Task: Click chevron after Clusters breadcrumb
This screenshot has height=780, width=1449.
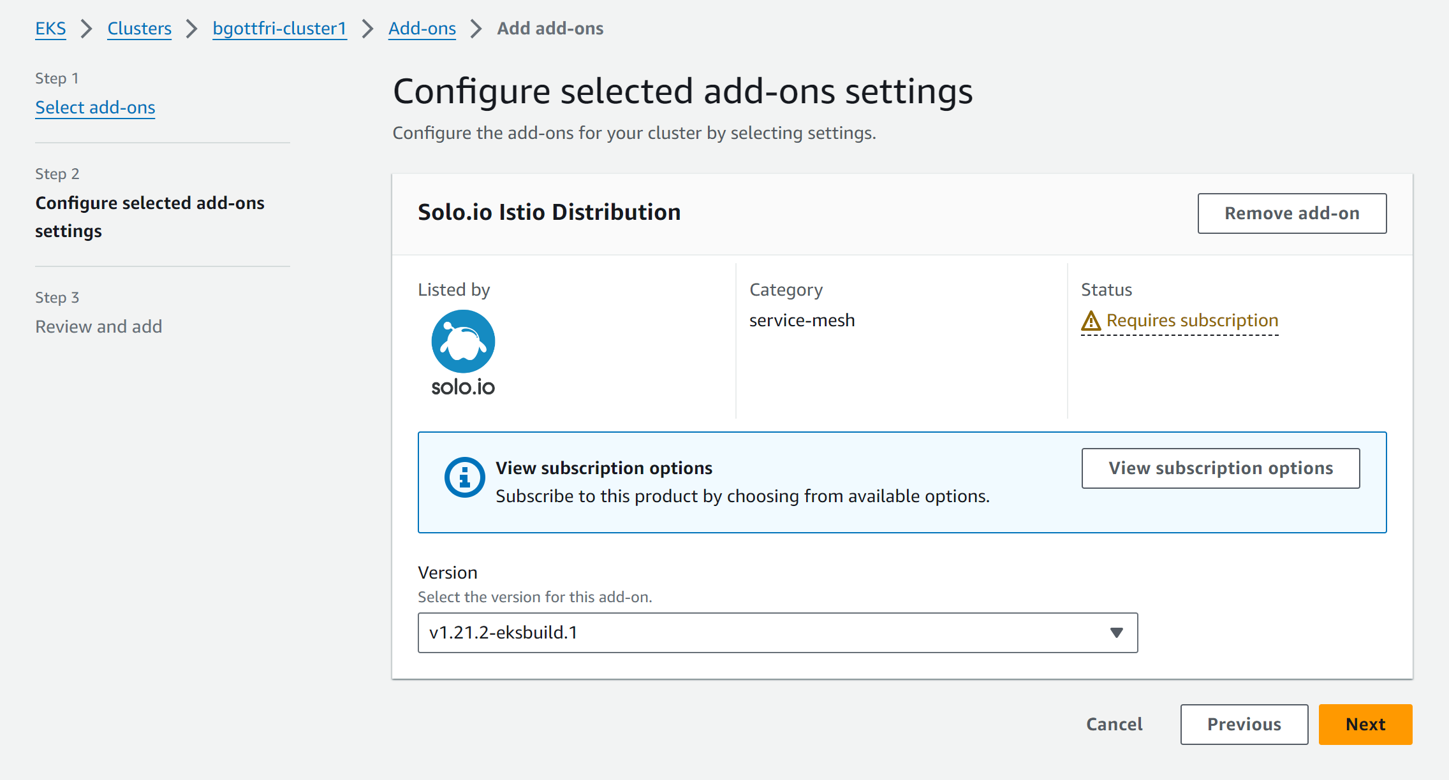Action: pyautogui.click(x=192, y=29)
